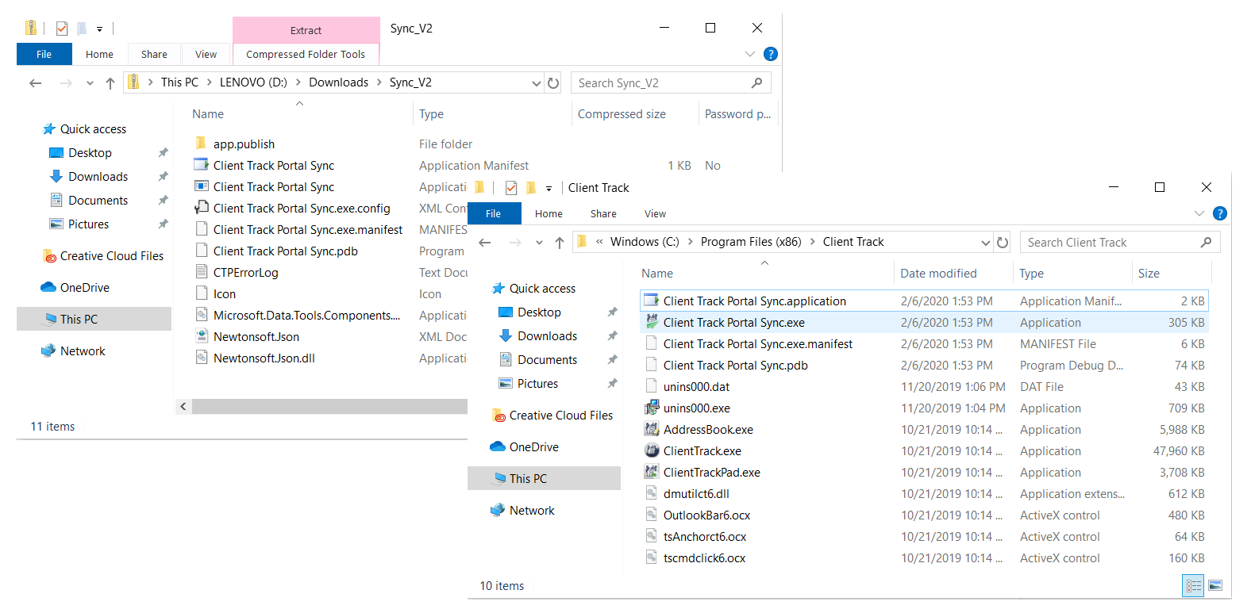Sort by Type column in Sync_V2 window
This screenshot has width=1251, height=613.
432,114
